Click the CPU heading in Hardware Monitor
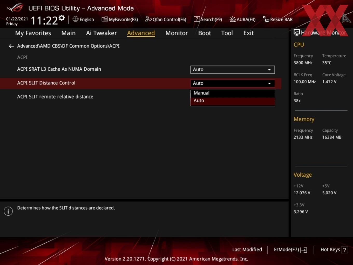 pos(299,45)
